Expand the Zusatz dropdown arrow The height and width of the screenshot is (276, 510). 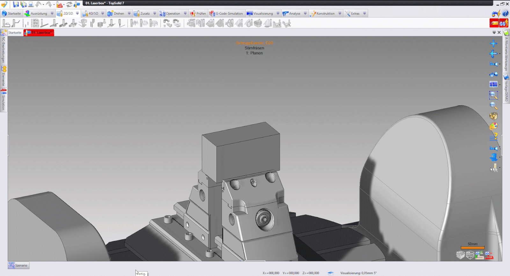point(155,13)
